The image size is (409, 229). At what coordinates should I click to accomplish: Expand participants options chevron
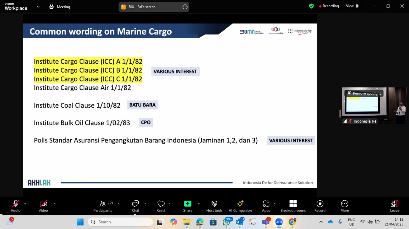tap(119, 204)
